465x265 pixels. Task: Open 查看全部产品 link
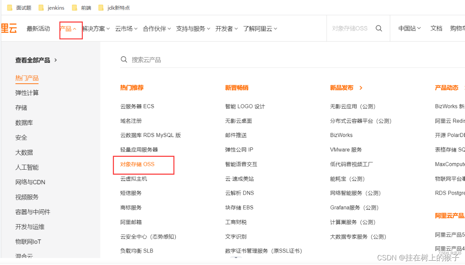point(33,60)
